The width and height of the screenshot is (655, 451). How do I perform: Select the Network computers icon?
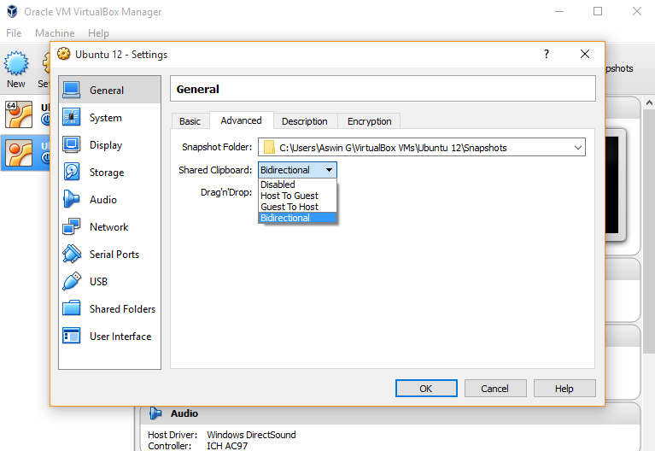72,226
